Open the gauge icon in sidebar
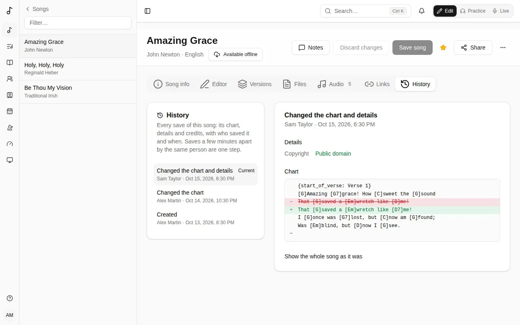Screen dimensions: 520x325 (x=10, y=144)
